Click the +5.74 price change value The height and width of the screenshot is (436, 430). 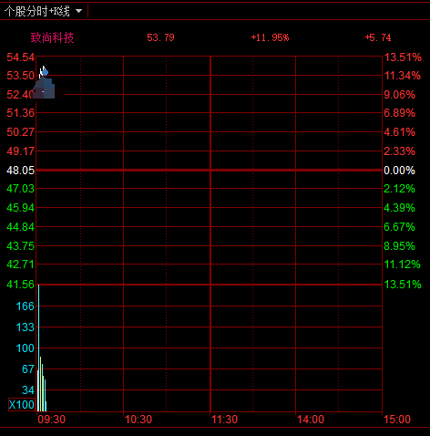point(378,37)
